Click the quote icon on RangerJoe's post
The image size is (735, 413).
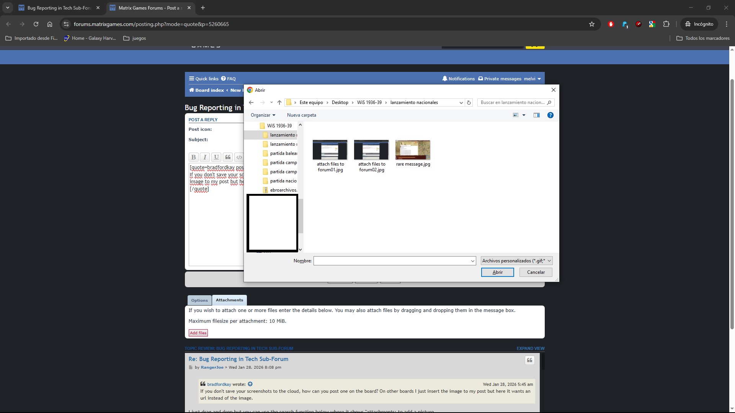click(x=529, y=360)
